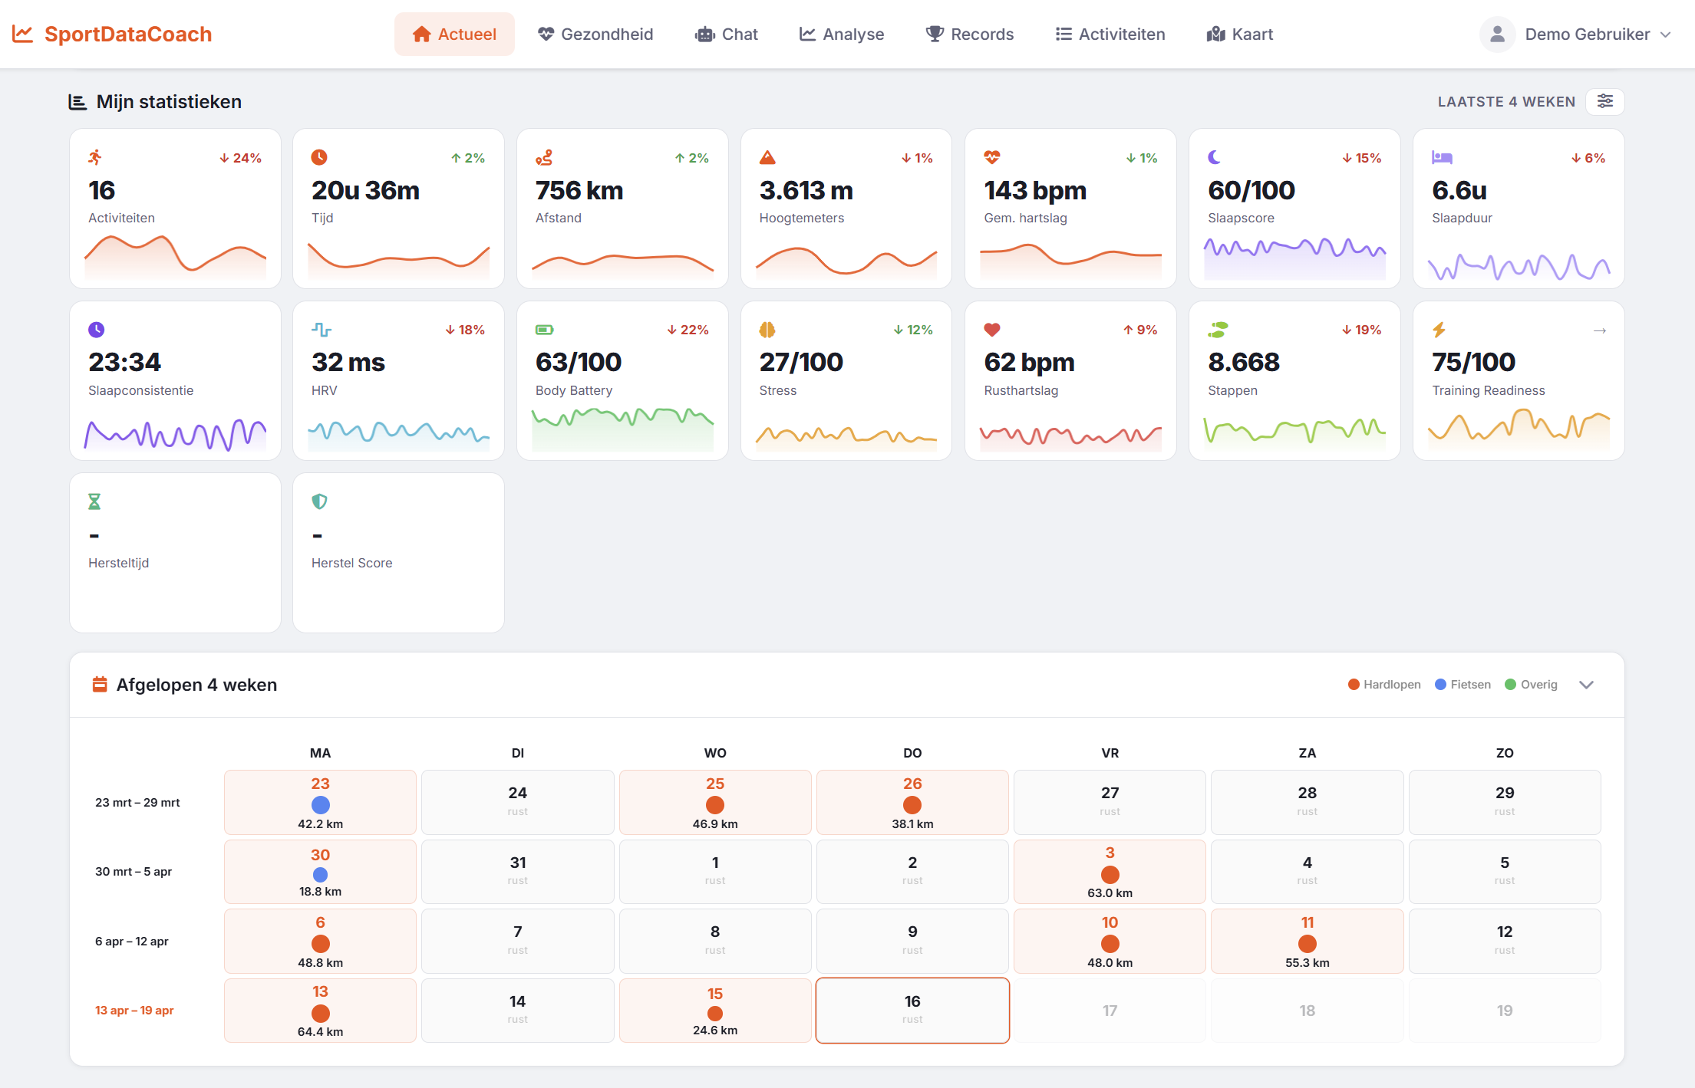Open the Gezondheid tab
This screenshot has height=1088, width=1695.
pyautogui.click(x=595, y=34)
